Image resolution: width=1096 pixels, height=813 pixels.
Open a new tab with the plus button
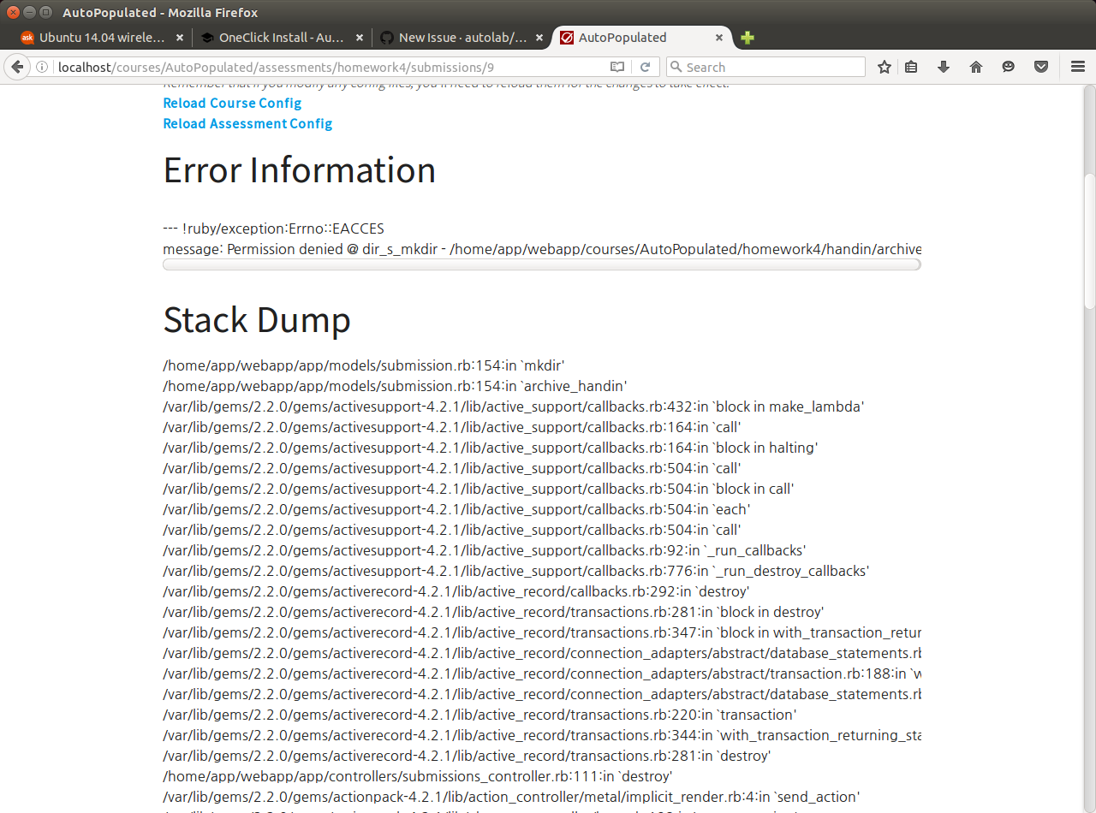click(747, 38)
